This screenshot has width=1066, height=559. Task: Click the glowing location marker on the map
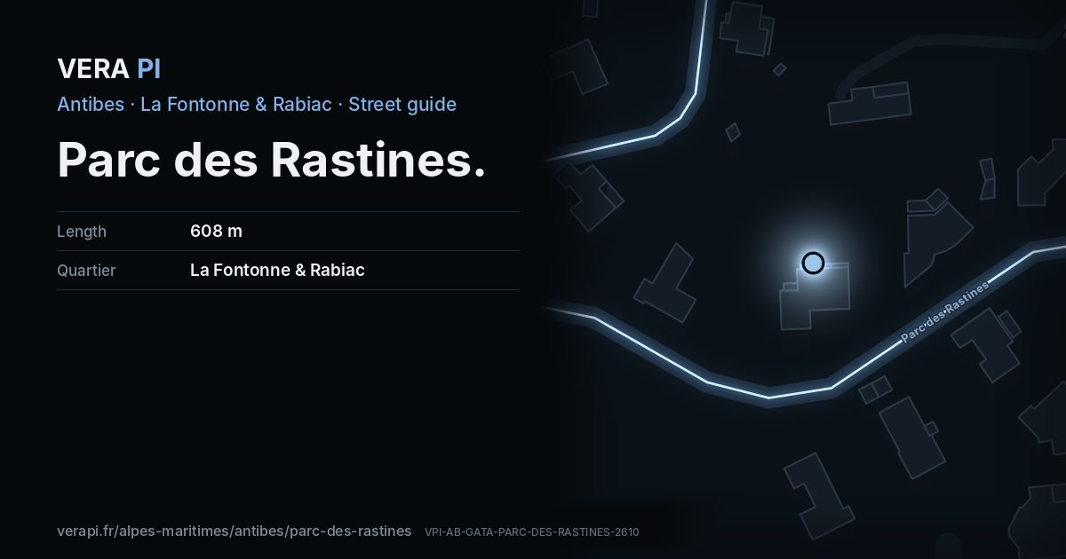click(x=813, y=263)
